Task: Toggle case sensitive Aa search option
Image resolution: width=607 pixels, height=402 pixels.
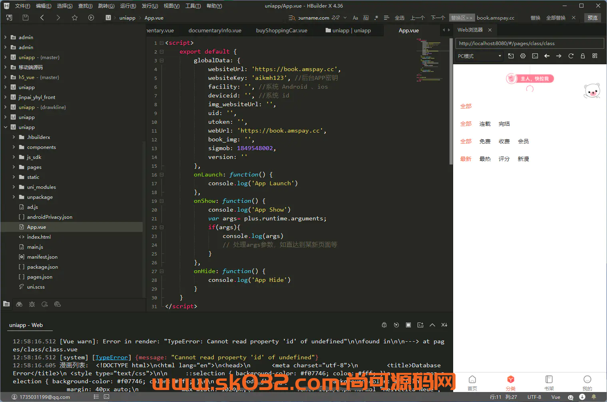Action: pyautogui.click(x=355, y=18)
